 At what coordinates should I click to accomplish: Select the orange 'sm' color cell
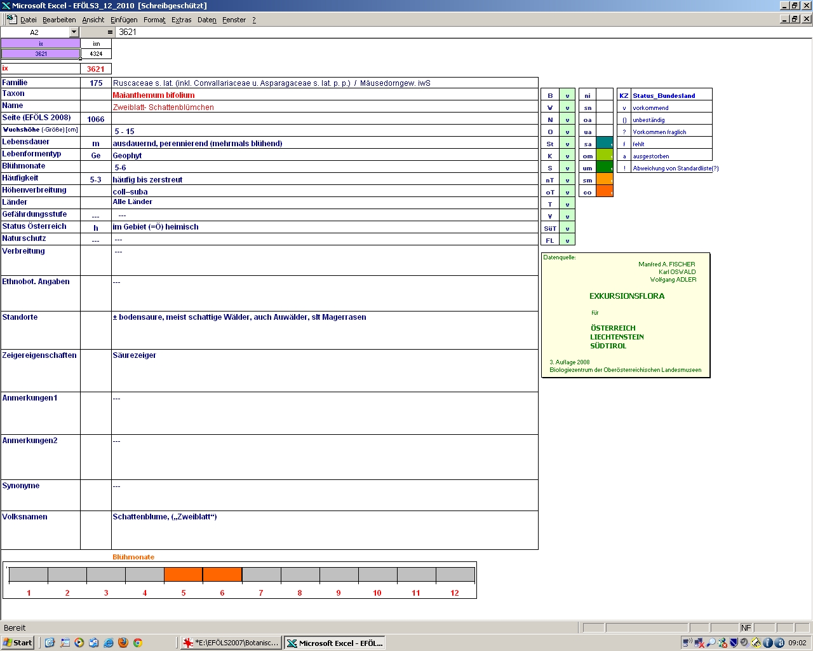(x=605, y=180)
